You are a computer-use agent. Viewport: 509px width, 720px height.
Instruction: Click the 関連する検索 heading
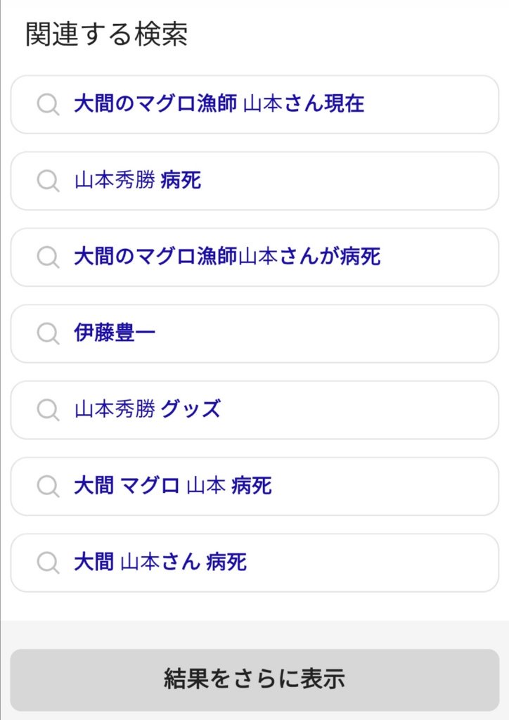coord(107,34)
